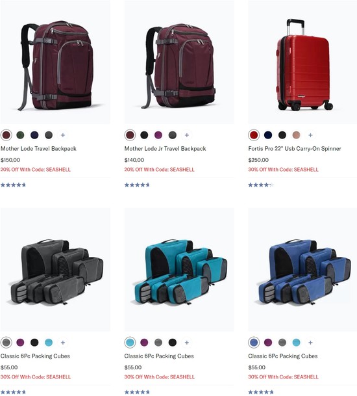Open Mother Lode Travel Backpack product link
This screenshot has height=396, width=357.
(x=38, y=148)
